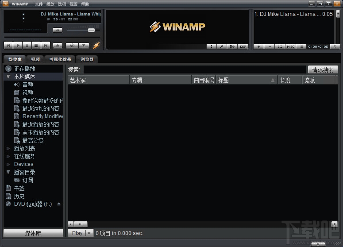Open 书签 bookmarks in the sidebar
Viewport: 343px width, 247px height.
(19, 188)
